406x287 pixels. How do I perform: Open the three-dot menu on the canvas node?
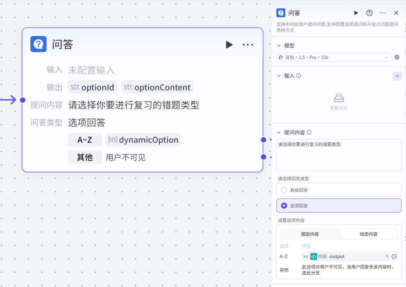pyautogui.click(x=248, y=45)
